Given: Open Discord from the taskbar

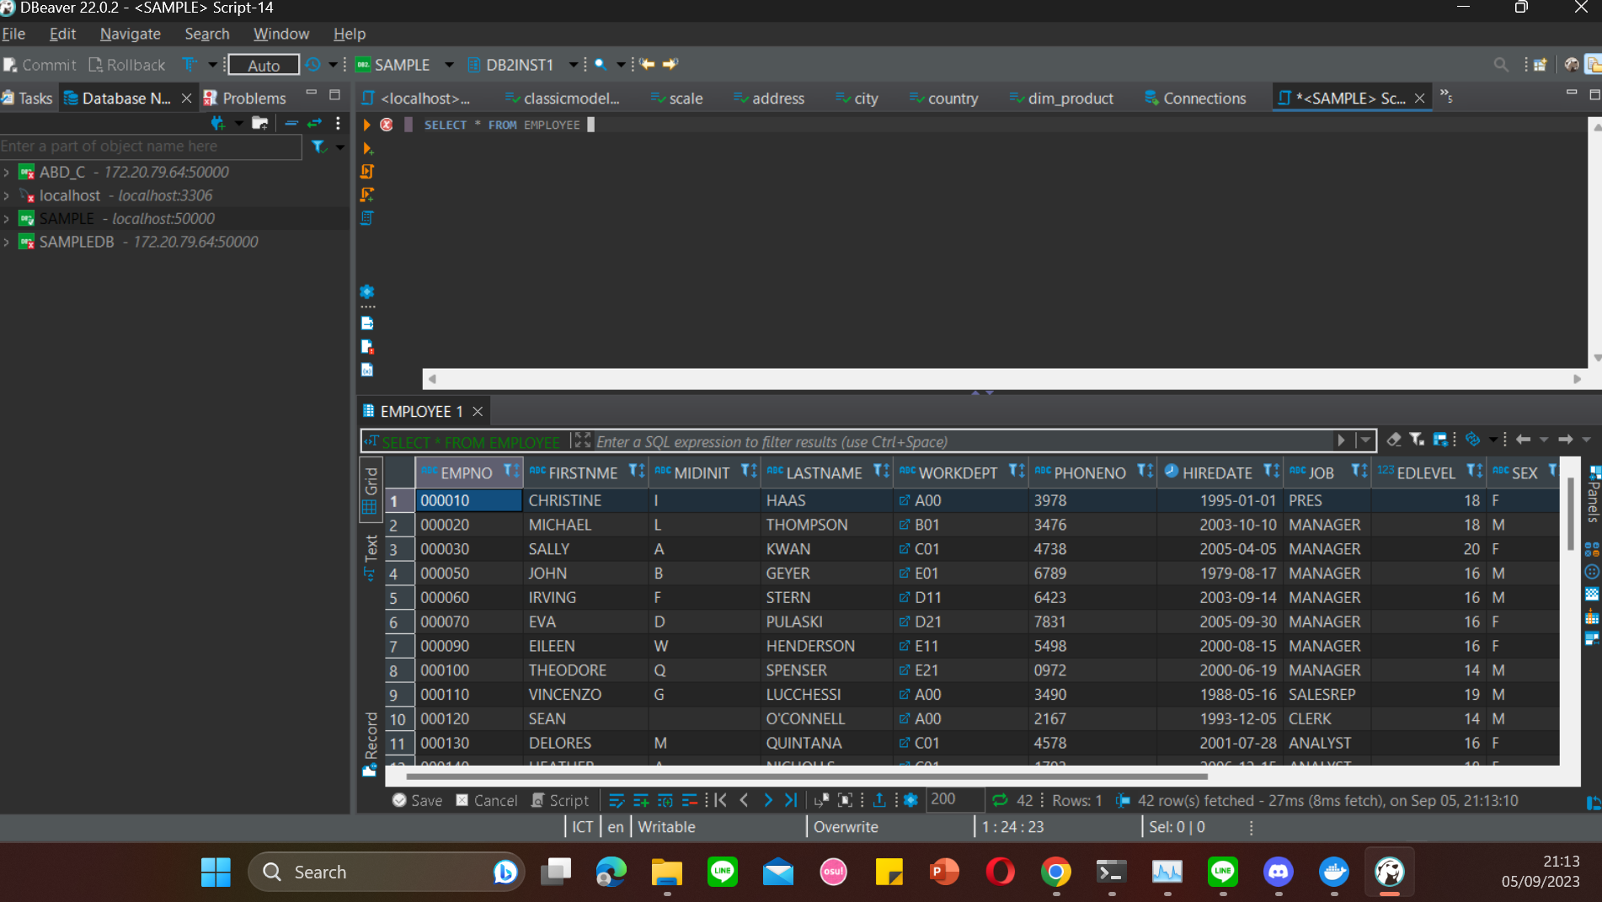Looking at the screenshot, I should (1278, 872).
